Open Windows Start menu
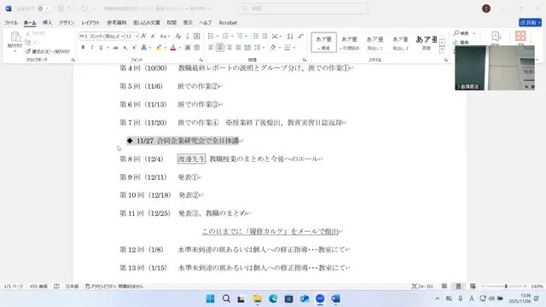Screen dimensions: 546x307 coord(211,298)
